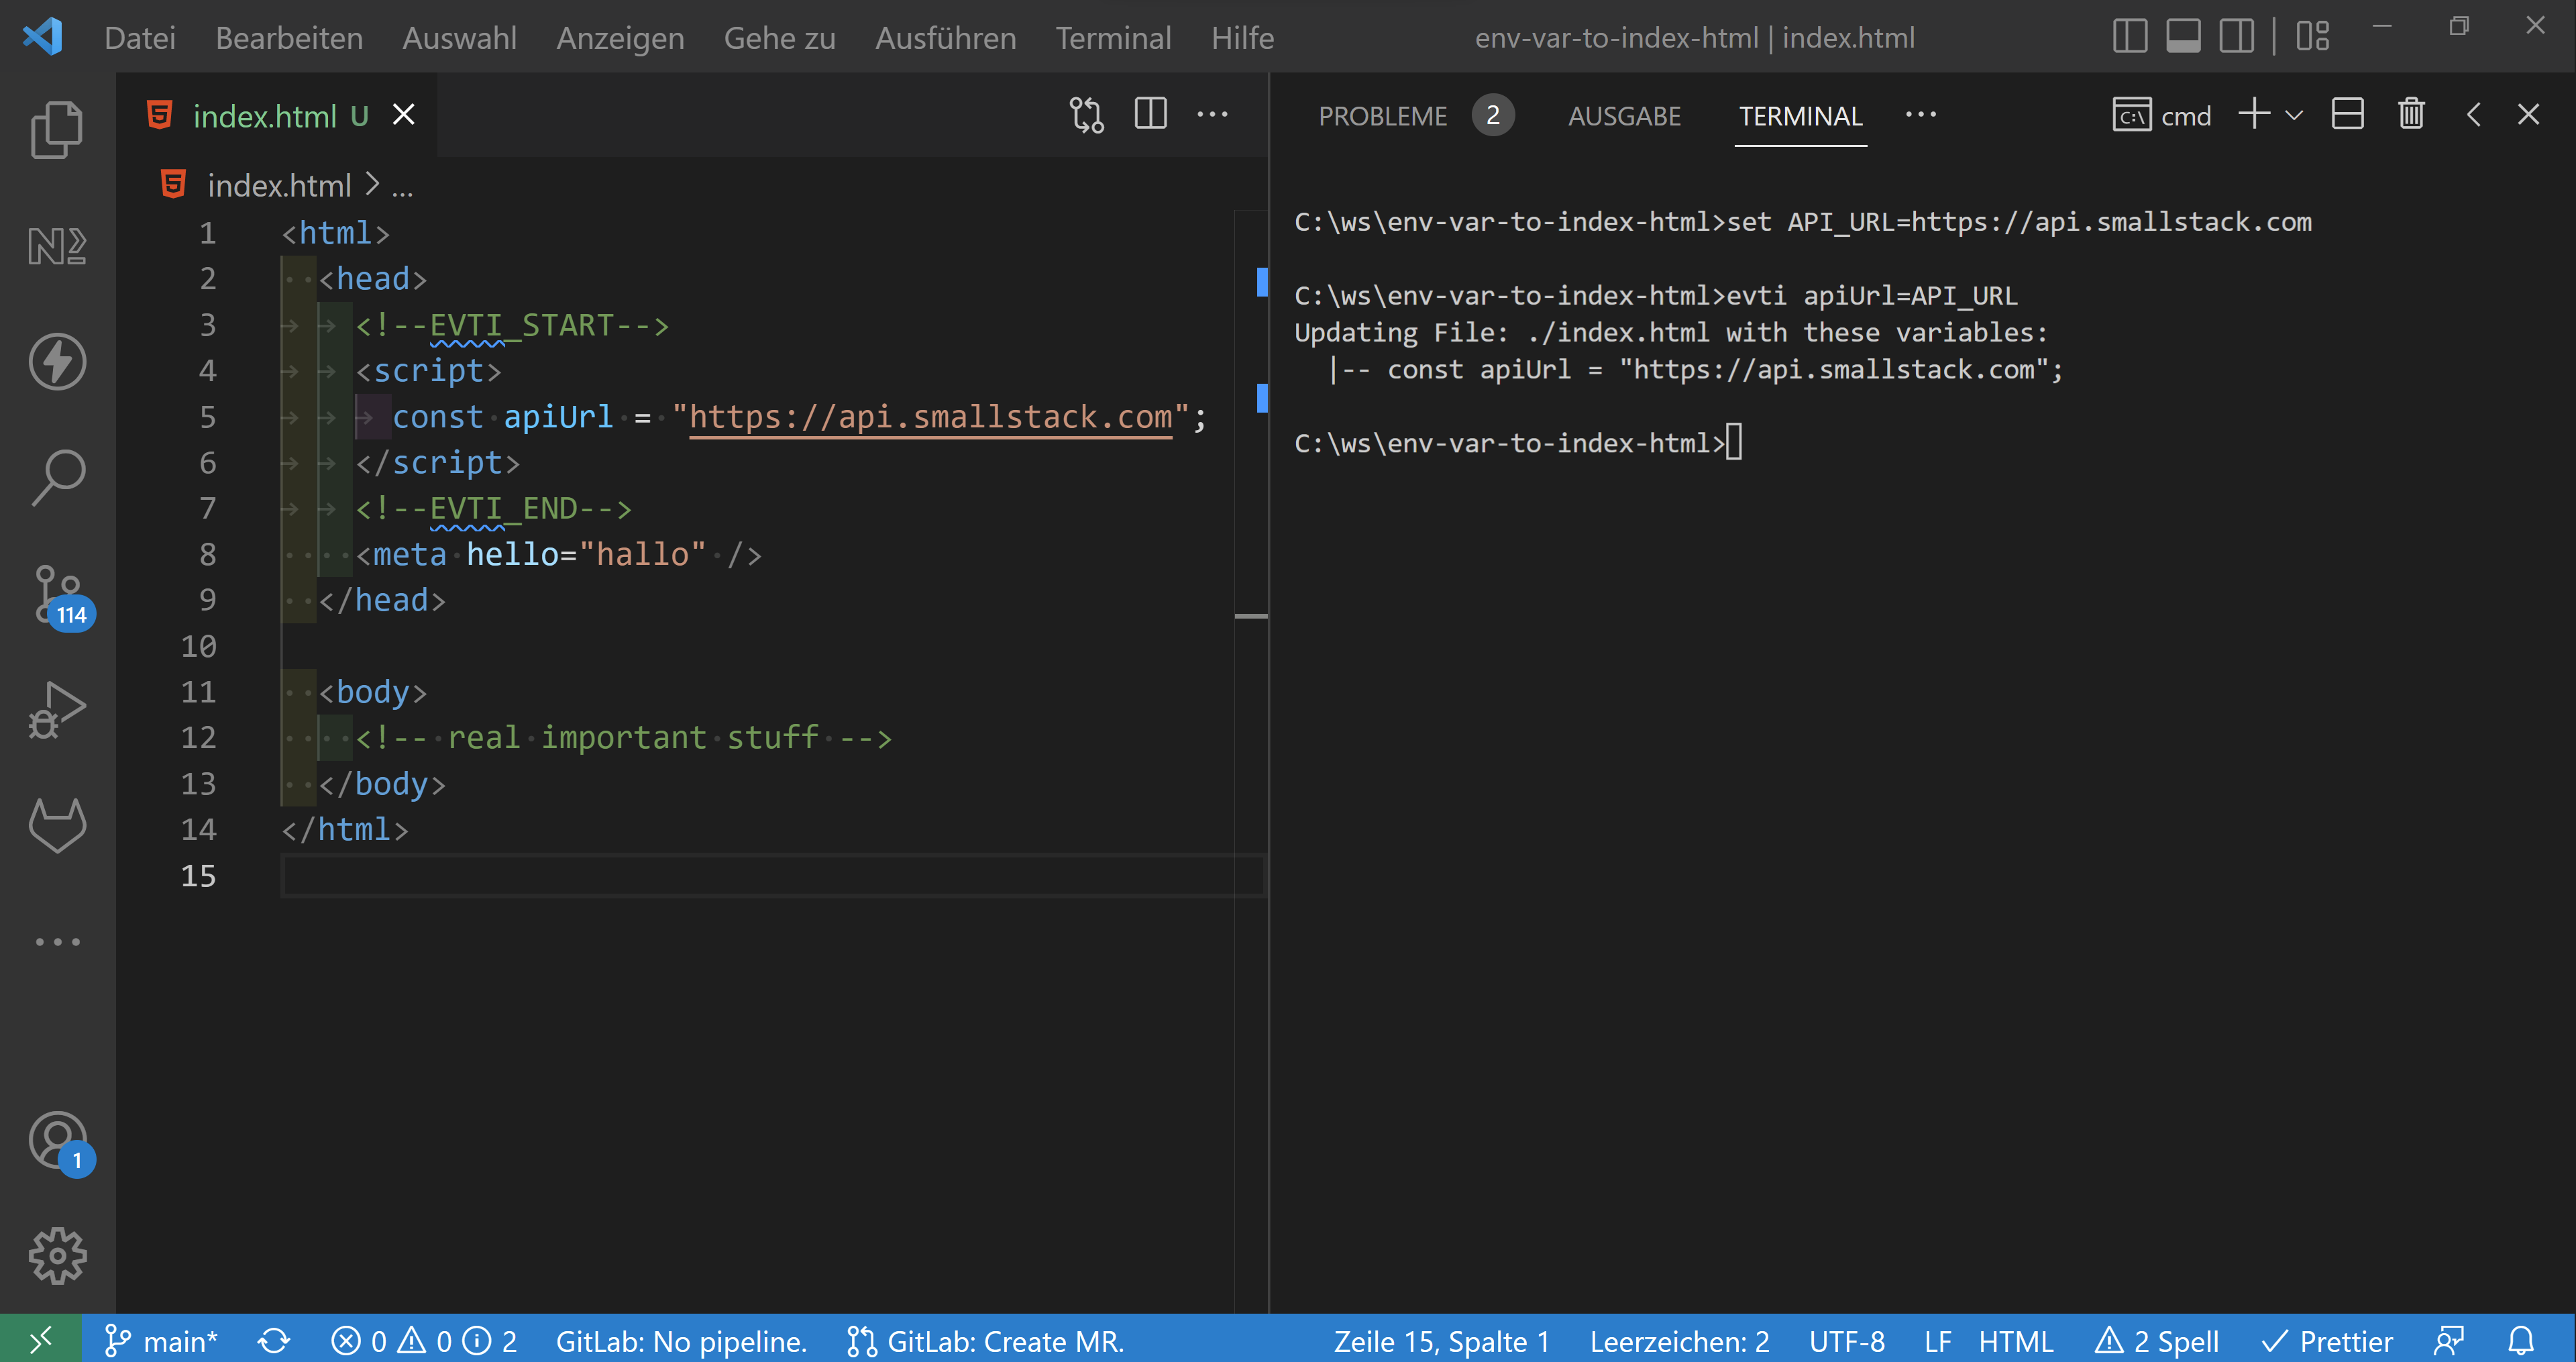Show additional views ellipsis in activity bar

(x=57, y=941)
